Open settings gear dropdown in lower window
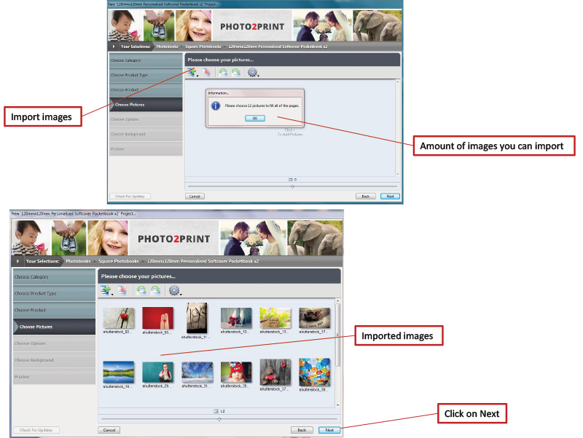The width and height of the screenshot is (583, 438). (x=175, y=290)
